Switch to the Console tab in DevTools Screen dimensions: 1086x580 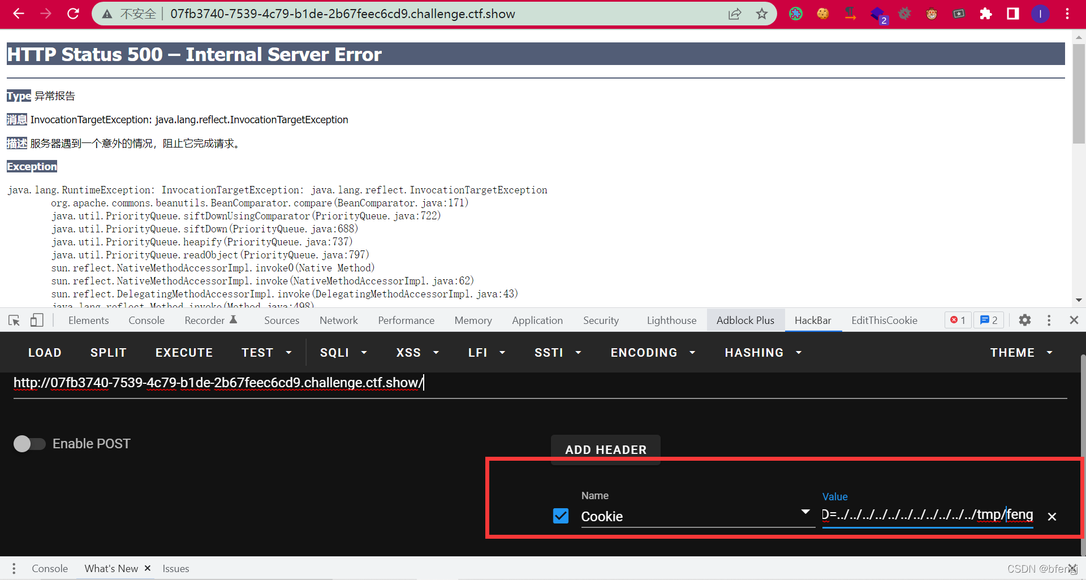click(146, 321)
